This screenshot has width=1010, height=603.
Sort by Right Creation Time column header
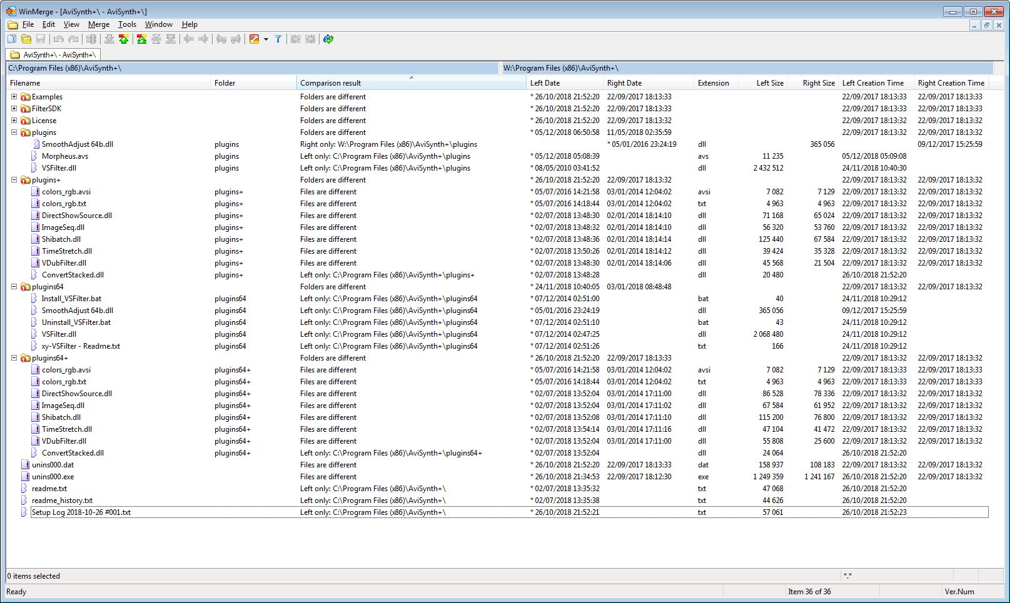tap(952, 83)
